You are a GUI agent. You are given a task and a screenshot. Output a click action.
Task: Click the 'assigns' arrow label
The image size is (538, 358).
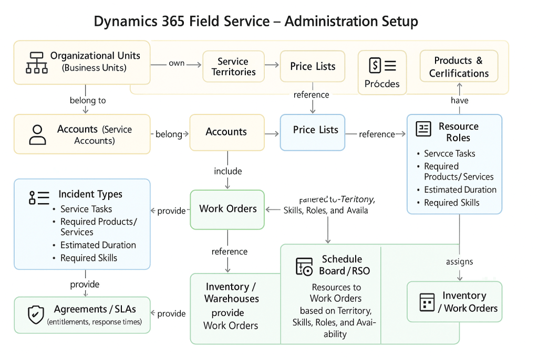459,261
